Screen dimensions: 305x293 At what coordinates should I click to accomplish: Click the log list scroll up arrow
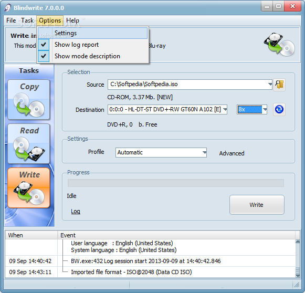(x=298, y=242)
